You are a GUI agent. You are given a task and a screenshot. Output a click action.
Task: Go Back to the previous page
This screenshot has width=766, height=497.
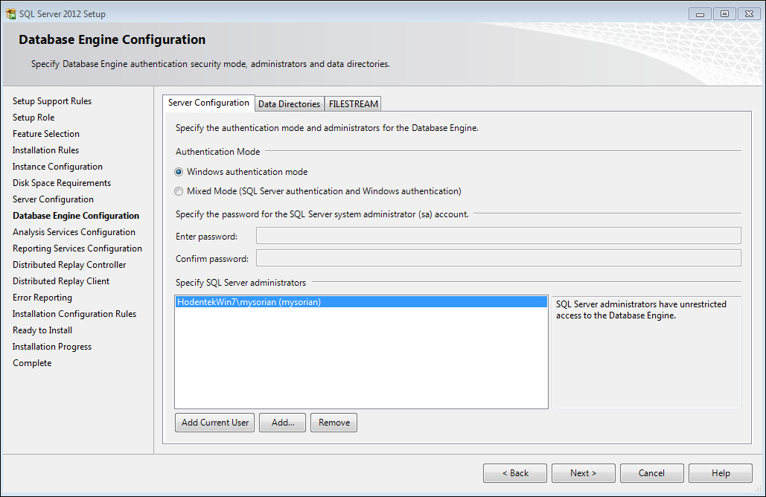tap(515, 473)
